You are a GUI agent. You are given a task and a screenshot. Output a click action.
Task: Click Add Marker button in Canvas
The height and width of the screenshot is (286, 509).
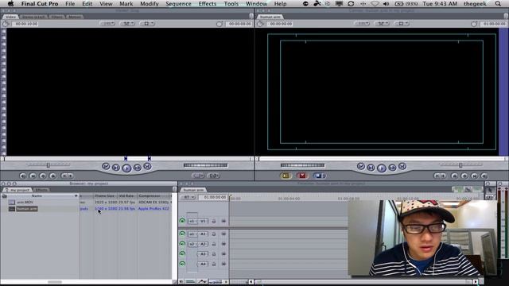coord(454,176)
